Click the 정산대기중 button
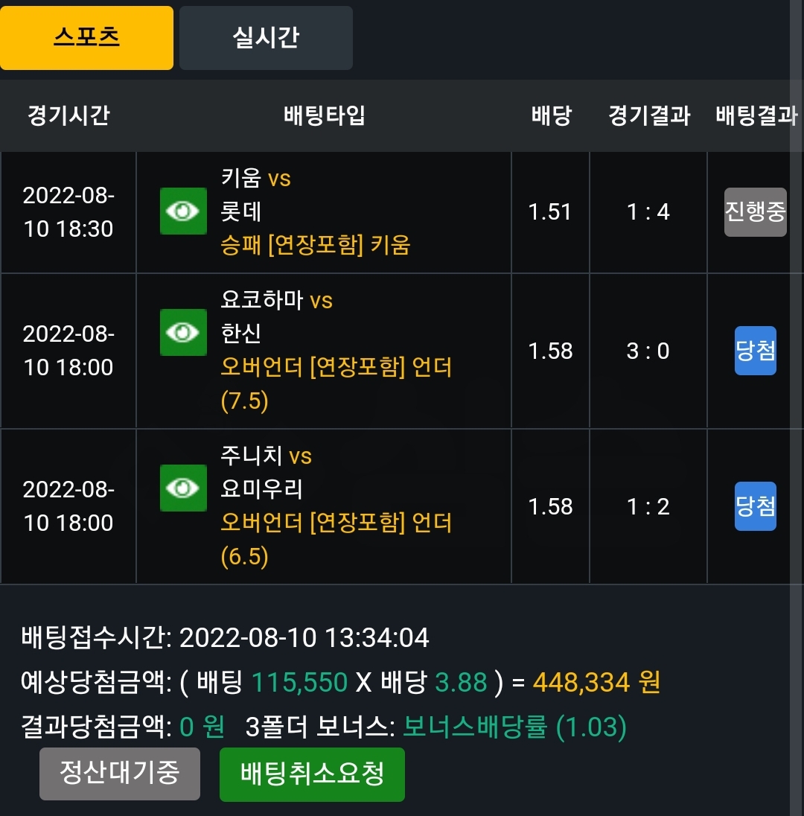 pyautogui.click(x=120, y=774)
